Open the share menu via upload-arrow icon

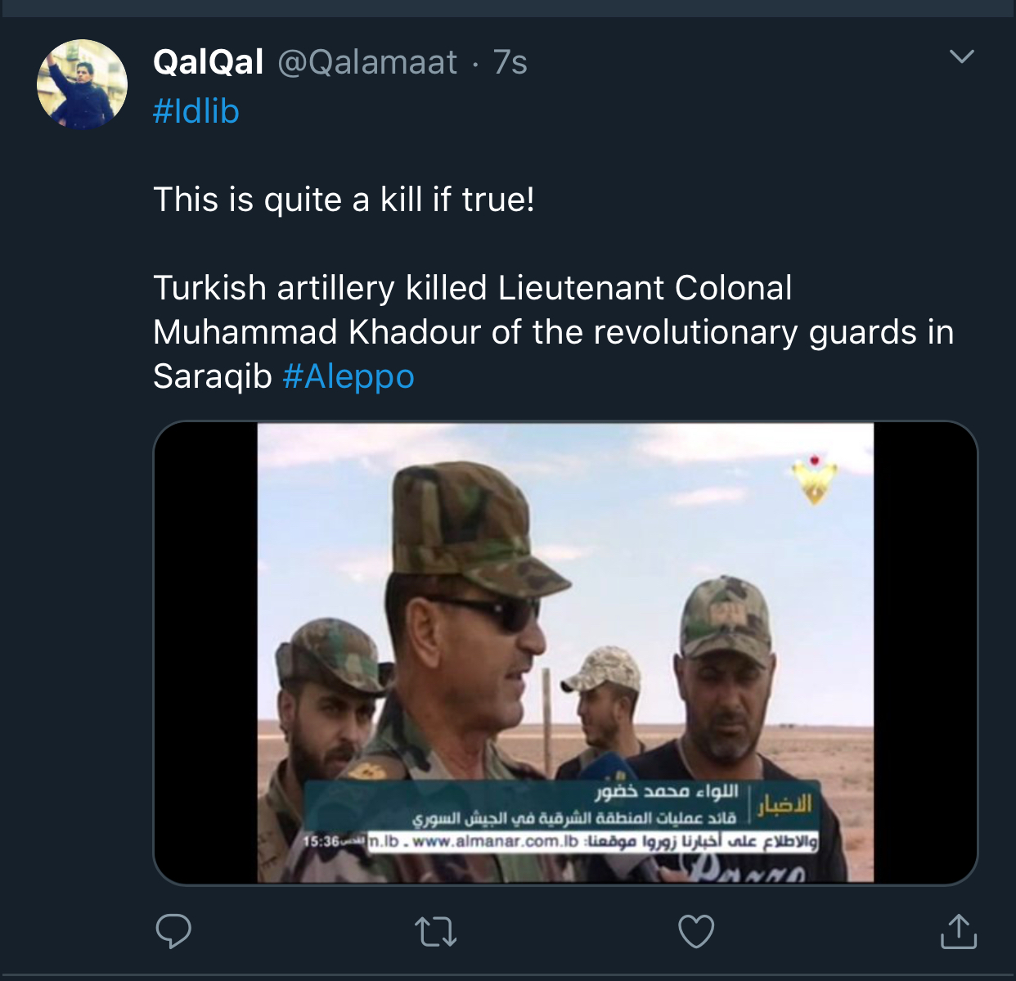[959, 930]
